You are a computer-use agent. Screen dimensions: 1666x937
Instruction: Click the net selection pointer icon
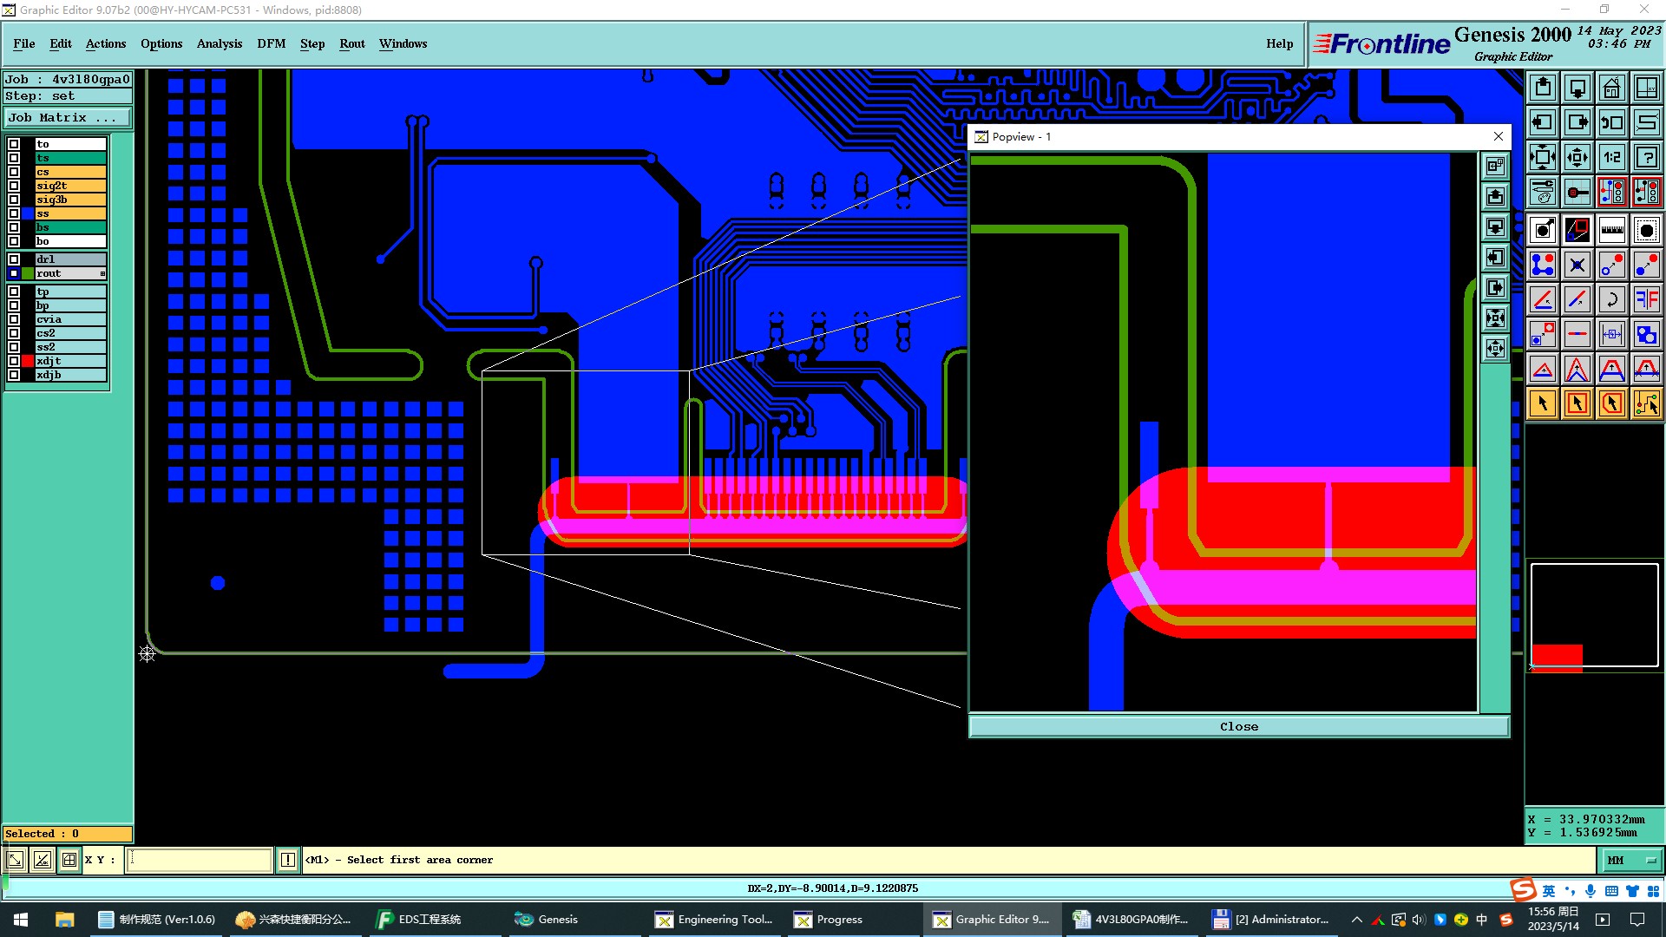coord(1646,403)
